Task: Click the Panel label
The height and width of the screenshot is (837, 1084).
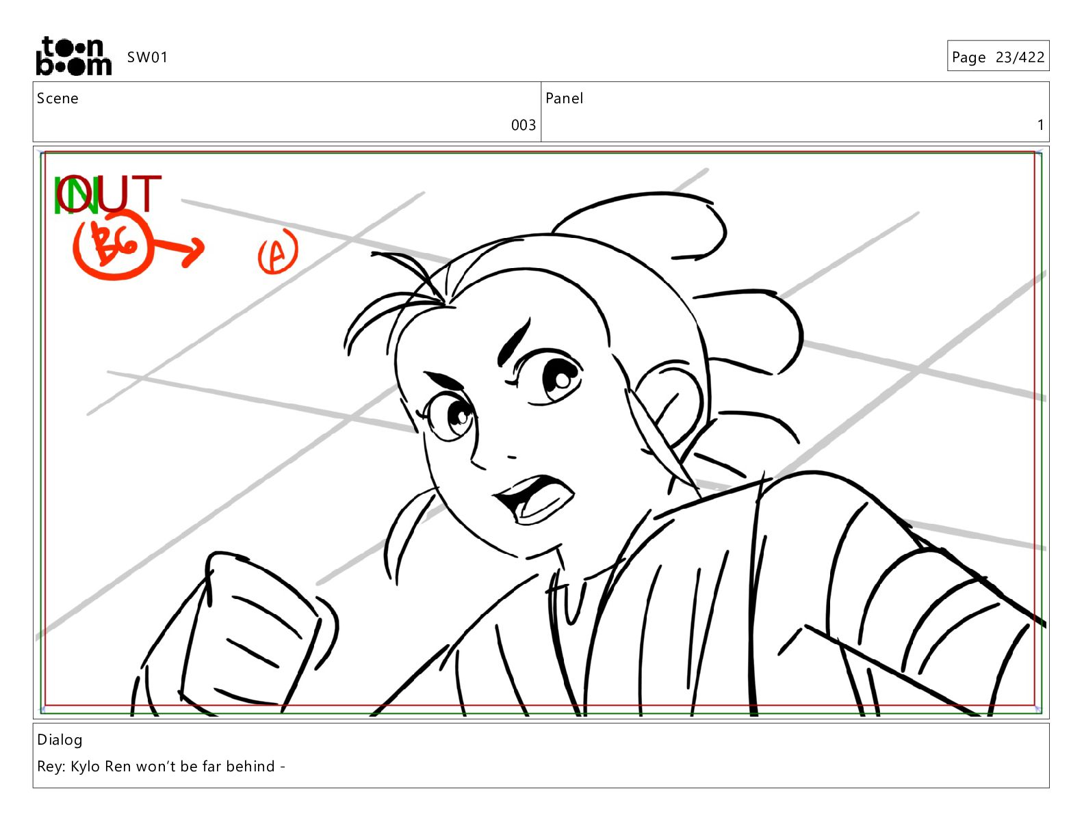Action: pyautogui.click(x=564, y=98)
